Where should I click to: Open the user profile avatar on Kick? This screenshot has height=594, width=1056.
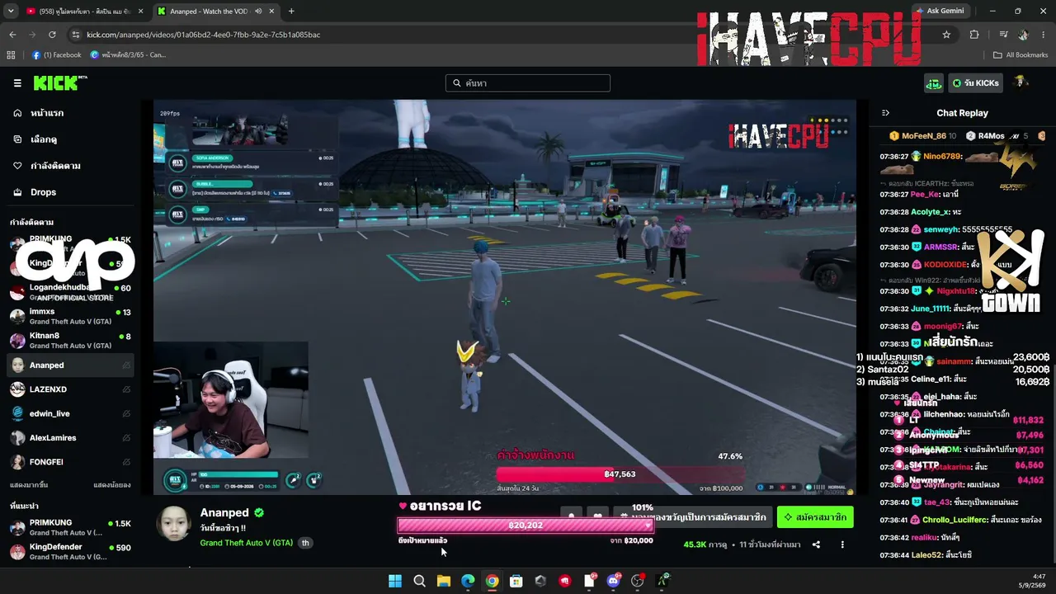point(1021,82)
